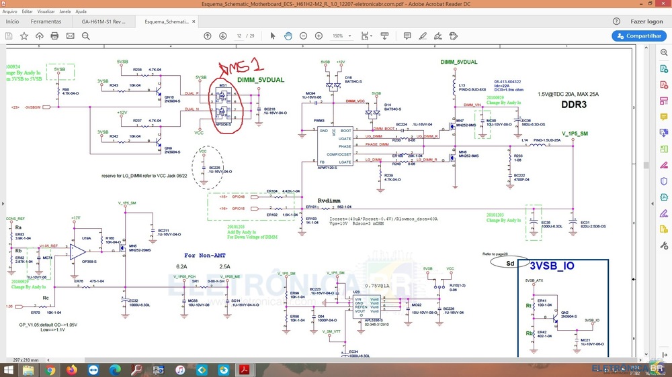Click the magnifier search icon in toolbar
672x377 pixels.
(85, 36)
